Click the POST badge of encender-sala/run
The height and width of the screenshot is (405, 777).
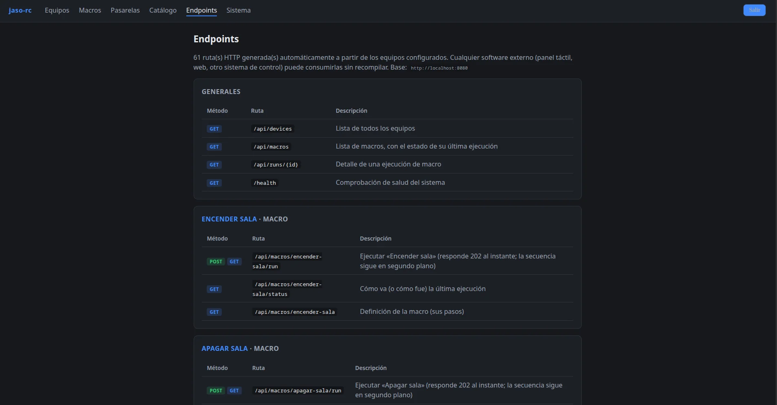point(216,261)
